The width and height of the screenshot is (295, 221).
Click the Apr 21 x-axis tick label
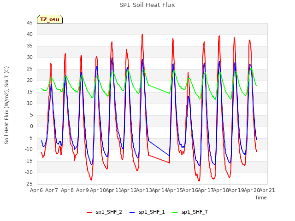click(x=267, y=190)
